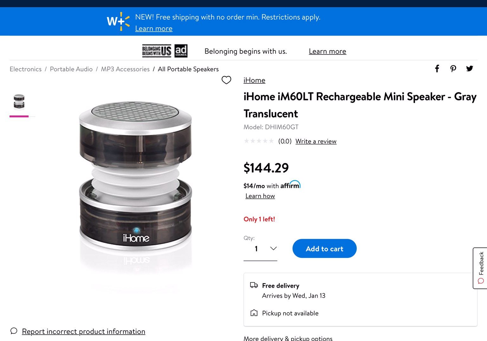The width and height of the screenshot is (487, 341).
Task: Open Affirm Learn how link
Action: (260, 196)
